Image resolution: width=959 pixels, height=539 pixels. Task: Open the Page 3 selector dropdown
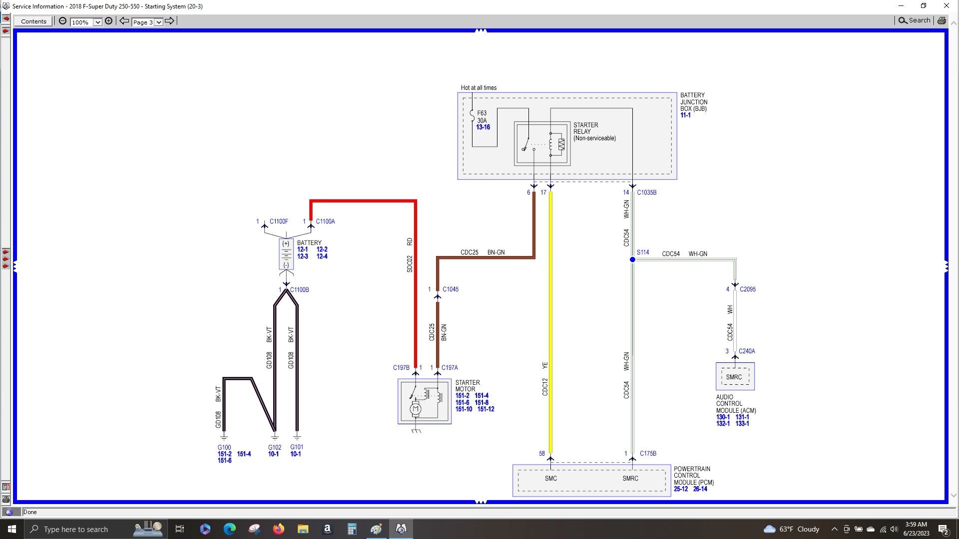[x=158, y=22]
